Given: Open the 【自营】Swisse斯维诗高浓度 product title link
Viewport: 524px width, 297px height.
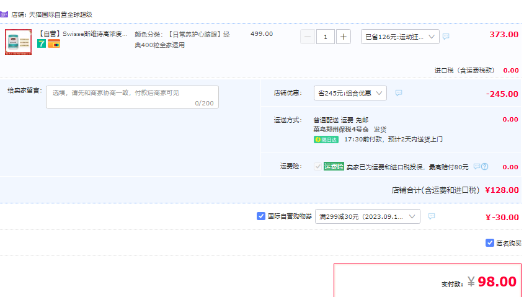Looking at the screenshot, I should (82, 33).
